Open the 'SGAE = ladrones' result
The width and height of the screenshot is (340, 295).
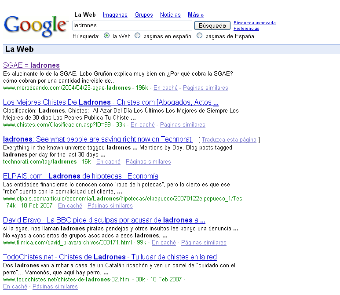31,65
